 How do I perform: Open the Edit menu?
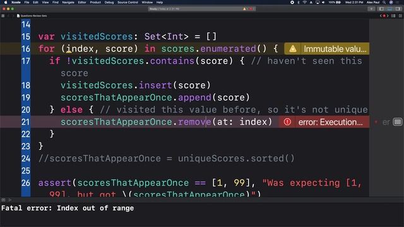coord(35,3)
